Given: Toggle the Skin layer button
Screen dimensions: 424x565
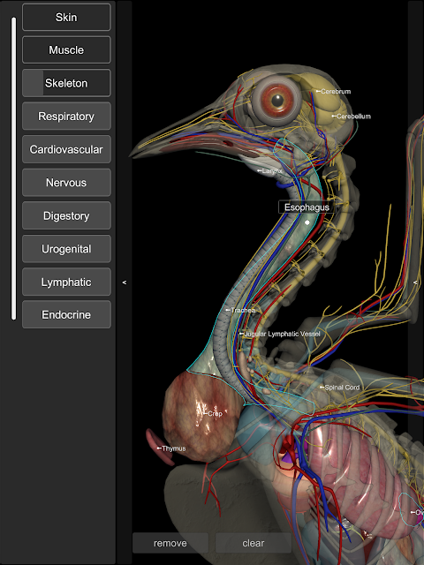Looking at the screenshot, I should [66, 17].
